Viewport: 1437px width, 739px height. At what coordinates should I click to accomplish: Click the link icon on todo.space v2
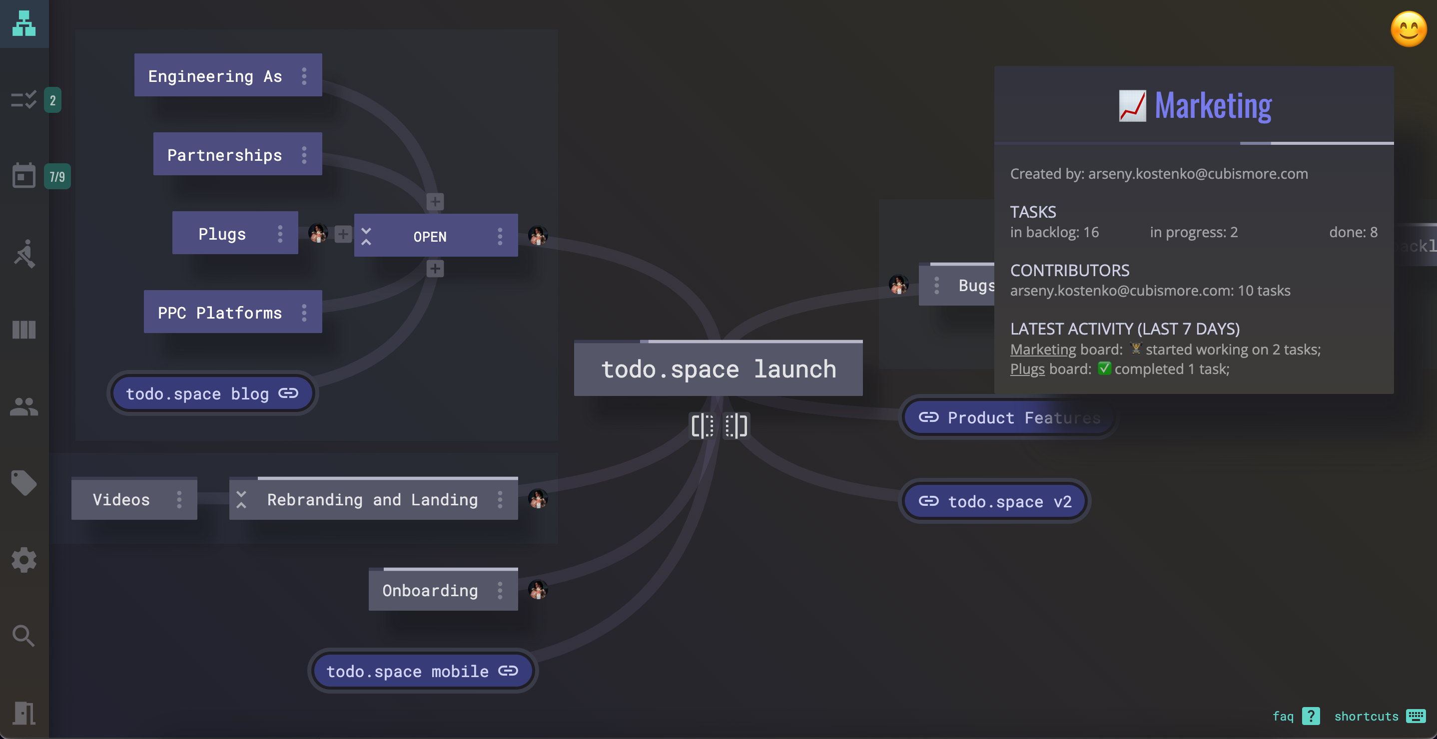928,500
